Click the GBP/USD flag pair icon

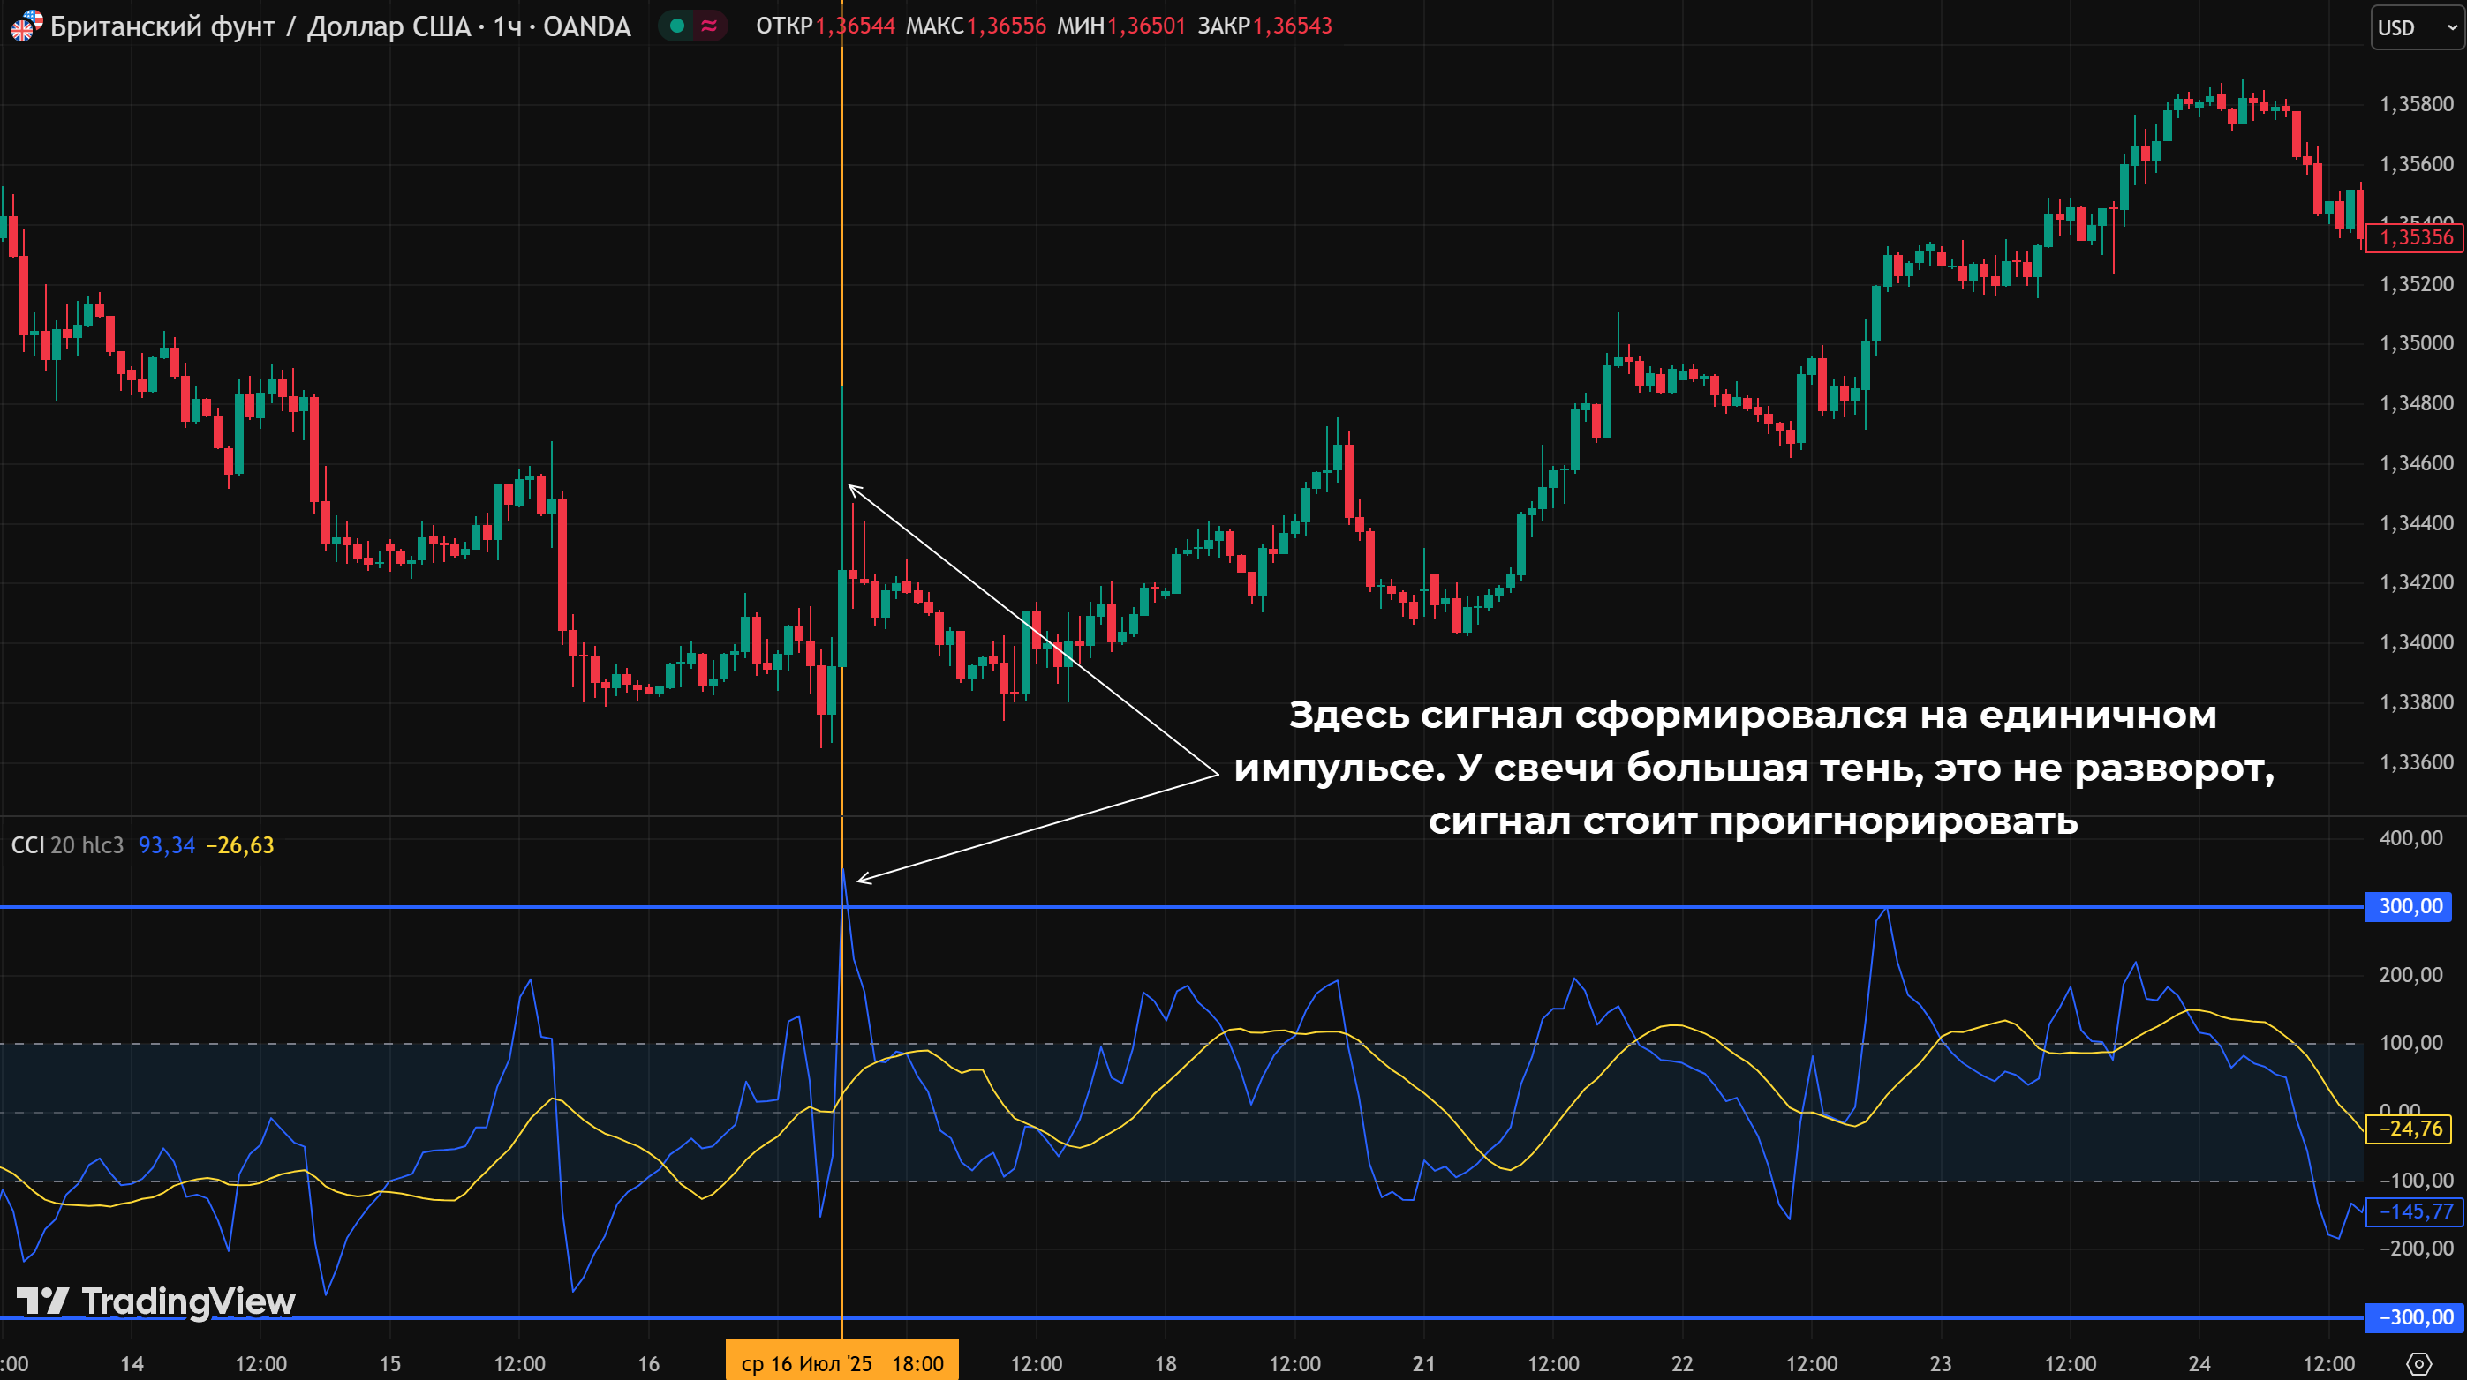tap(26, 26)
